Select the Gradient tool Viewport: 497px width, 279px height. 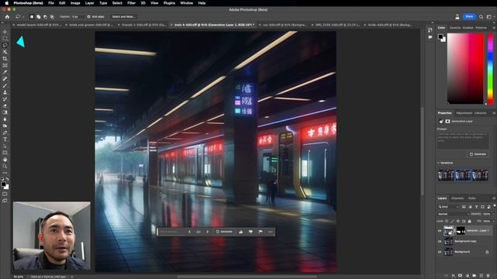click(5, 112)
